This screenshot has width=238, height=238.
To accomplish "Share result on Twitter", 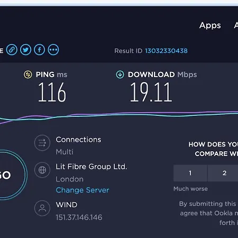I will 25,50.
